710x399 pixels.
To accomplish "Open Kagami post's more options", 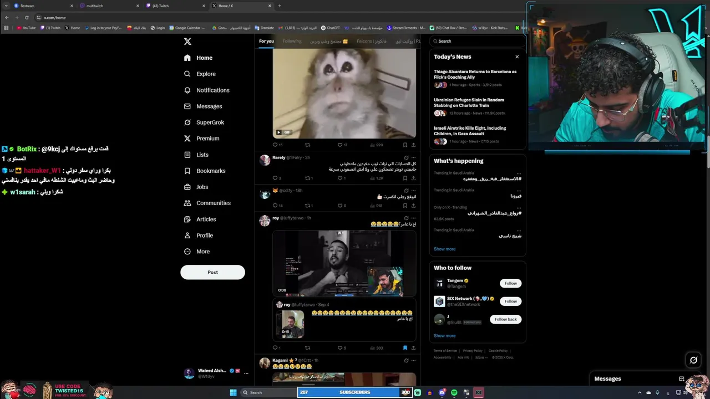I will point(413,360).
